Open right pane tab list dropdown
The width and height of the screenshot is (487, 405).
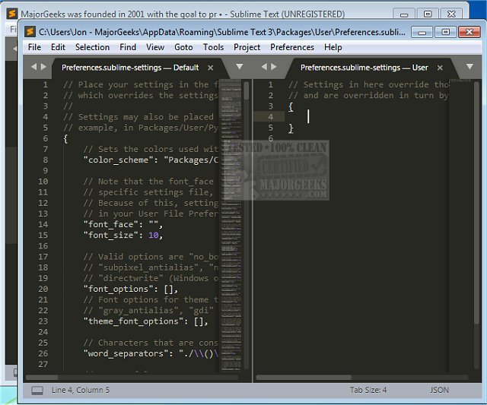469,67
